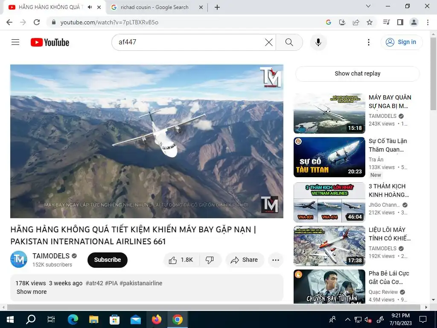
Task: Reload the current page
Action: [x=37, y=22]
